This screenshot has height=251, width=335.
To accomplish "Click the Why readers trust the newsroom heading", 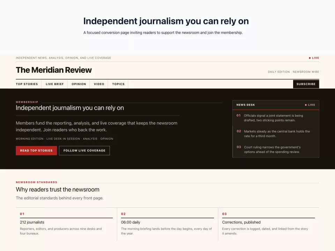I will pos(58,190).
